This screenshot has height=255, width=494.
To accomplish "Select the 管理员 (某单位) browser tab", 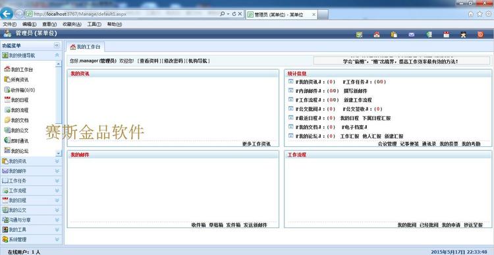I will pyautogui.click(x=282, y=14).
